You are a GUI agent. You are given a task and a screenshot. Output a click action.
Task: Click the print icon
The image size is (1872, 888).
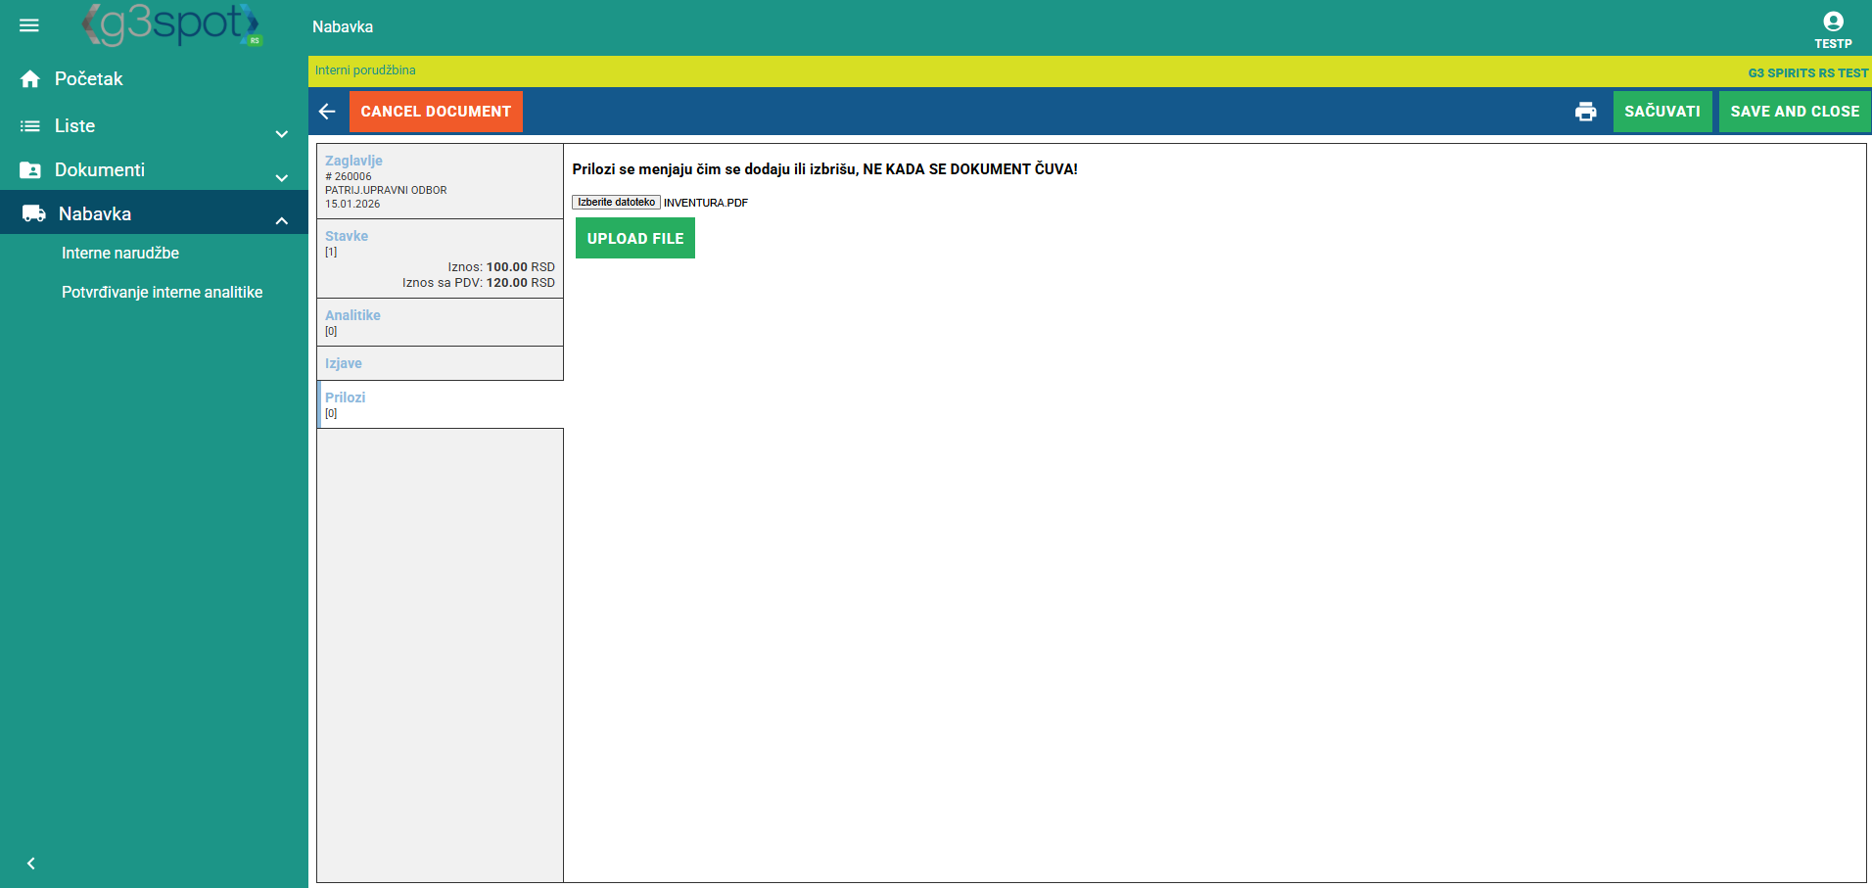point(1585,112)
